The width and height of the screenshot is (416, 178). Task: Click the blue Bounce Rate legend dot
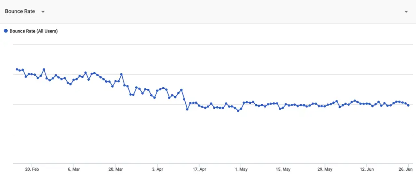coord(6,31)
